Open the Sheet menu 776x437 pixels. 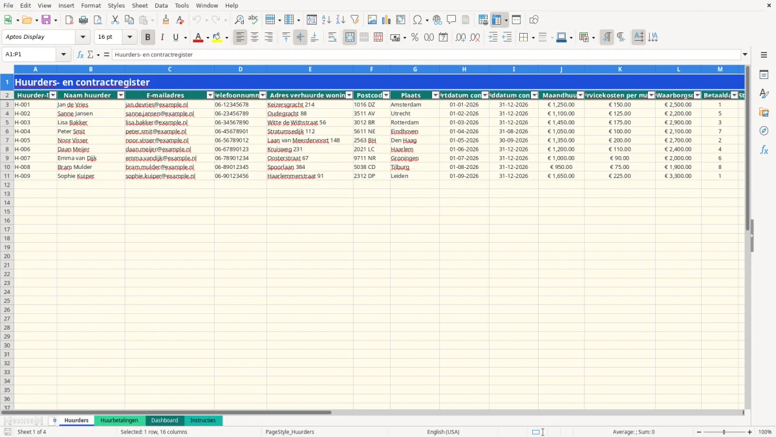pyautogui.click(x=140, y=5)
